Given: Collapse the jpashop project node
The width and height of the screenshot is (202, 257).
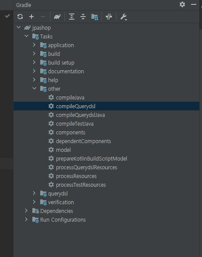Looking at the screenshot, I should [x=18, y=27].
